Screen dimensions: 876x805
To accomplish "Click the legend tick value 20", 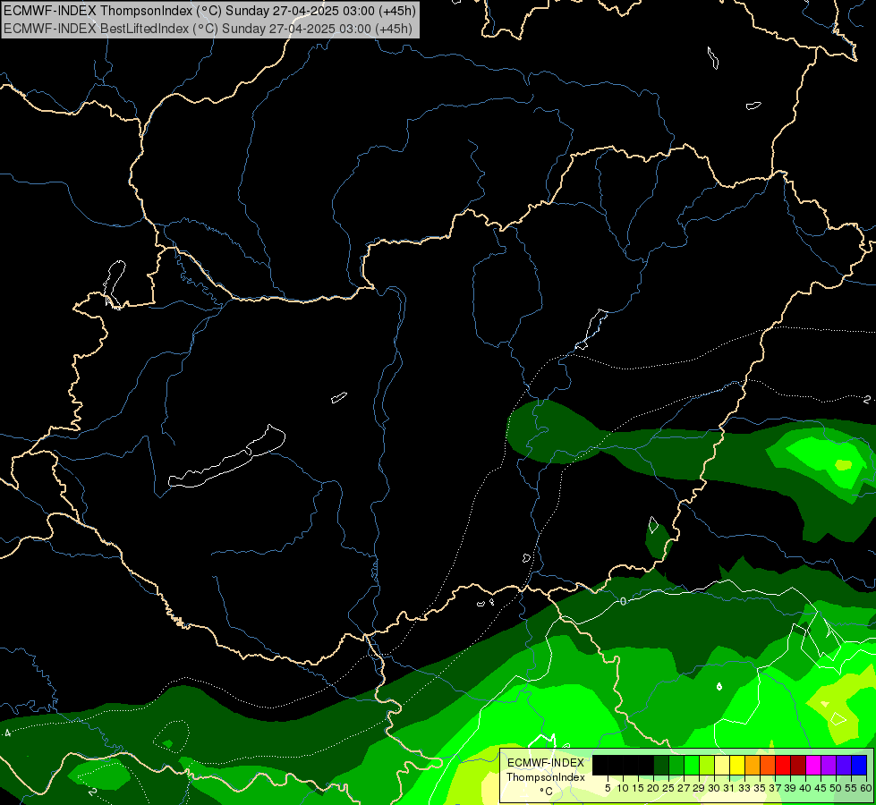I will [x=653, y=788].
